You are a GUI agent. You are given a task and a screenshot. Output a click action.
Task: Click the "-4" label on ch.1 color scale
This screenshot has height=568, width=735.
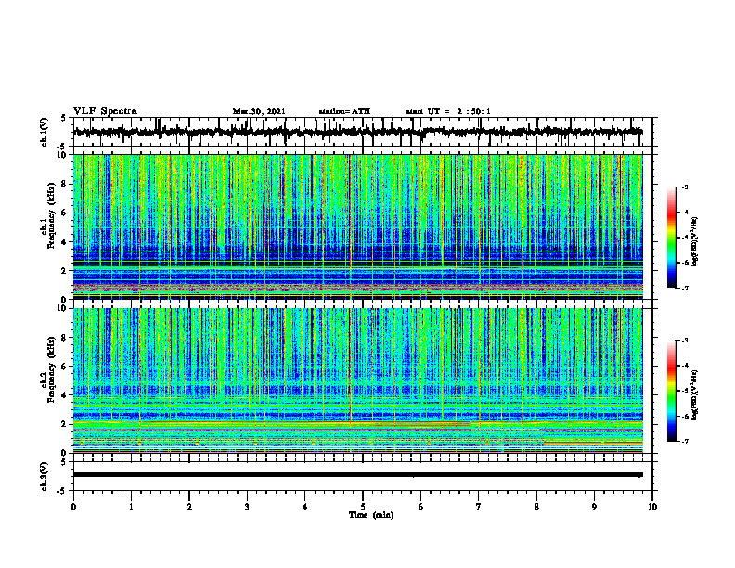point(685,213)
